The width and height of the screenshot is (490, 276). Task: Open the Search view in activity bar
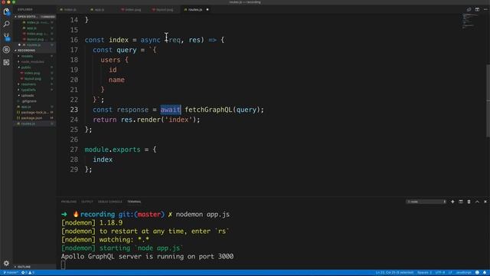(6, 24)
